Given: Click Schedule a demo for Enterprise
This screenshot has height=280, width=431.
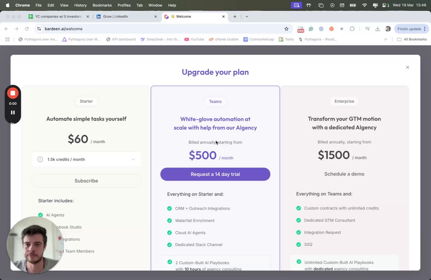Looking at the screenshot, I should click(344, 174).
